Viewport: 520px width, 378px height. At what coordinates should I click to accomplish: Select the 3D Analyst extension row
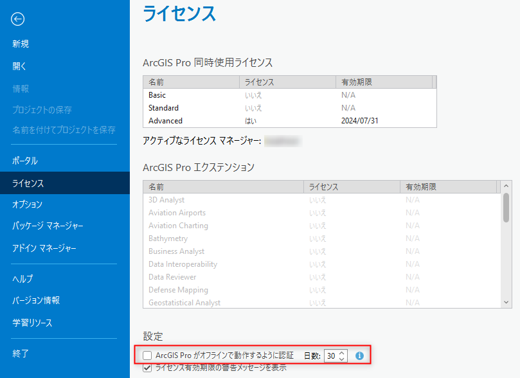click(321, 200)
